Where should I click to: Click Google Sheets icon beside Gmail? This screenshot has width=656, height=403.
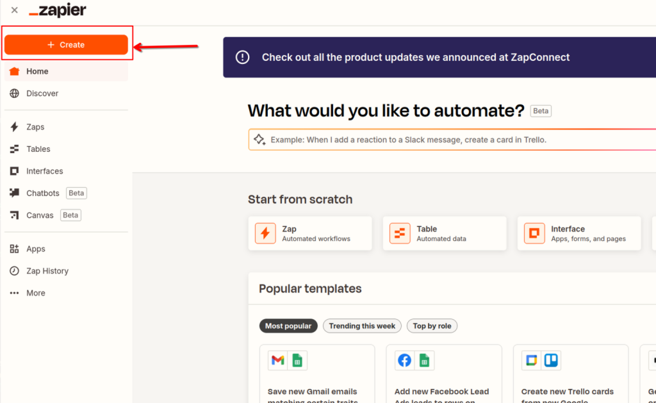pyautogui.click(x=297, y=360)
